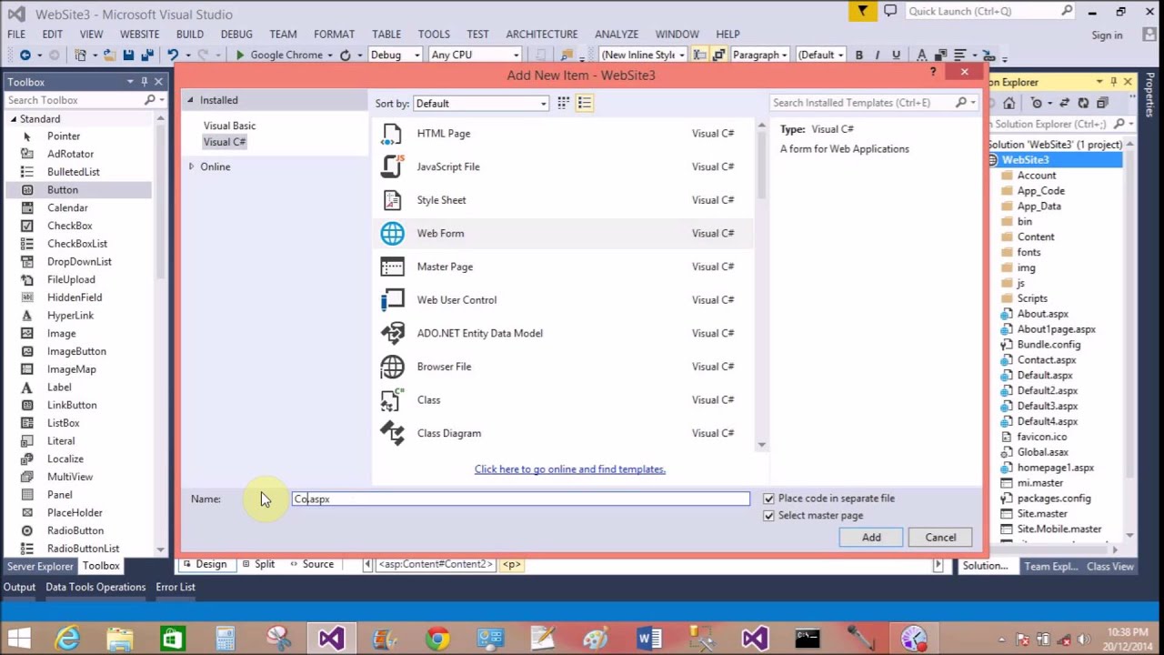
Task: Select the Class template icon
Action: tap(392, 400)
